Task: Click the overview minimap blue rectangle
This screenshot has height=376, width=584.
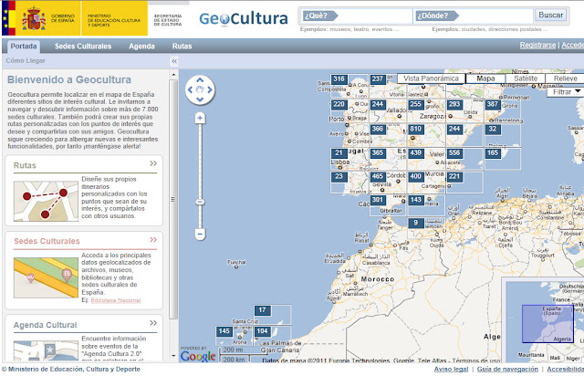Action: (x=547, y=323)
